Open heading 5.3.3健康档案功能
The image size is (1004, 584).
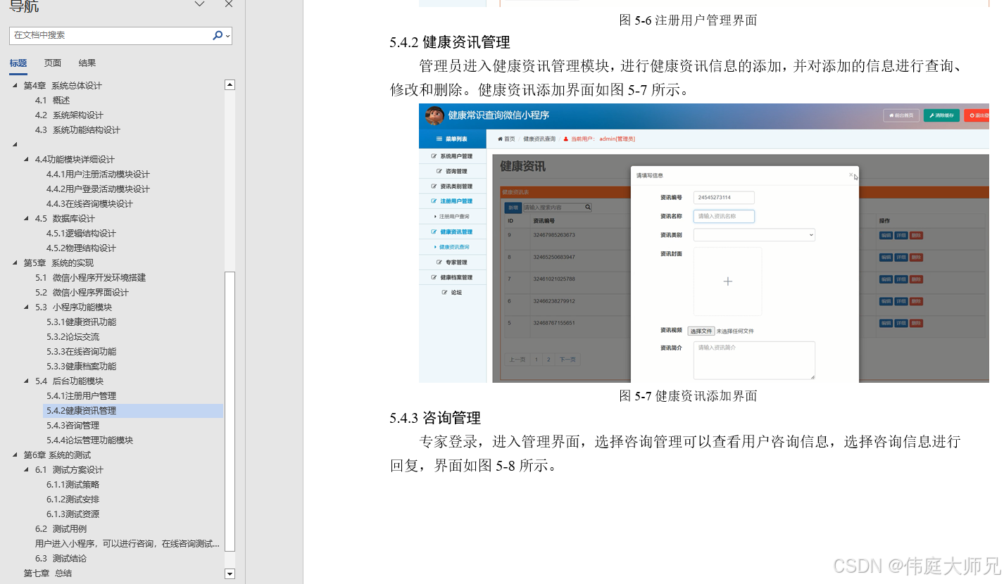pos(81,367)
